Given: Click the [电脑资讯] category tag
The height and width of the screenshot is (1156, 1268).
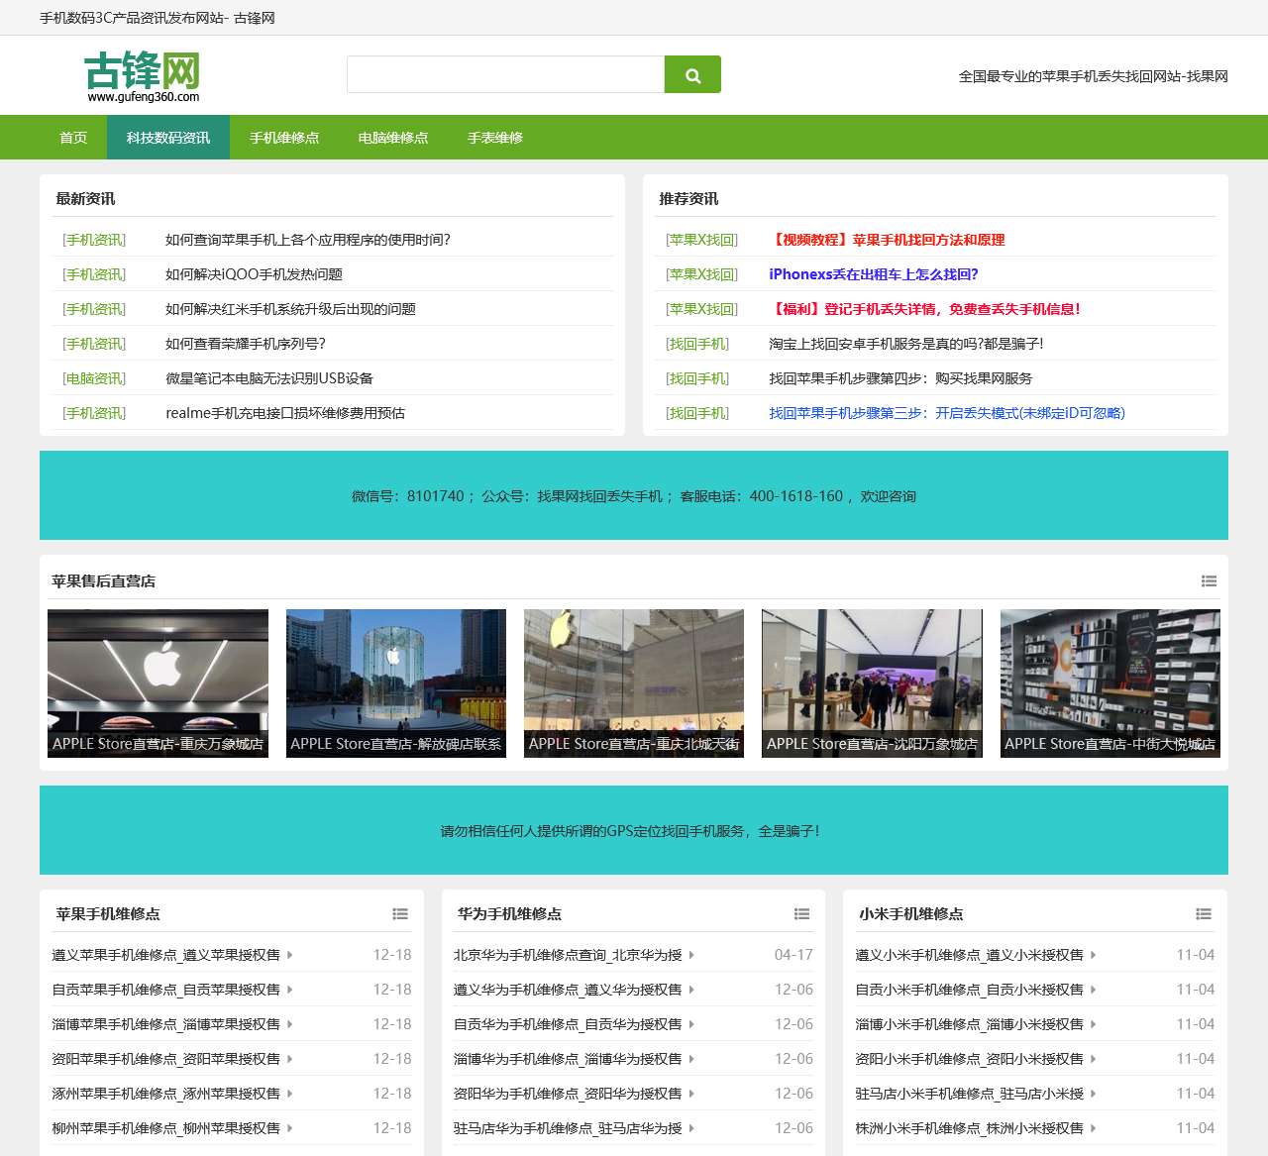Looking at the screenshot, I should [x=95, y=378].
